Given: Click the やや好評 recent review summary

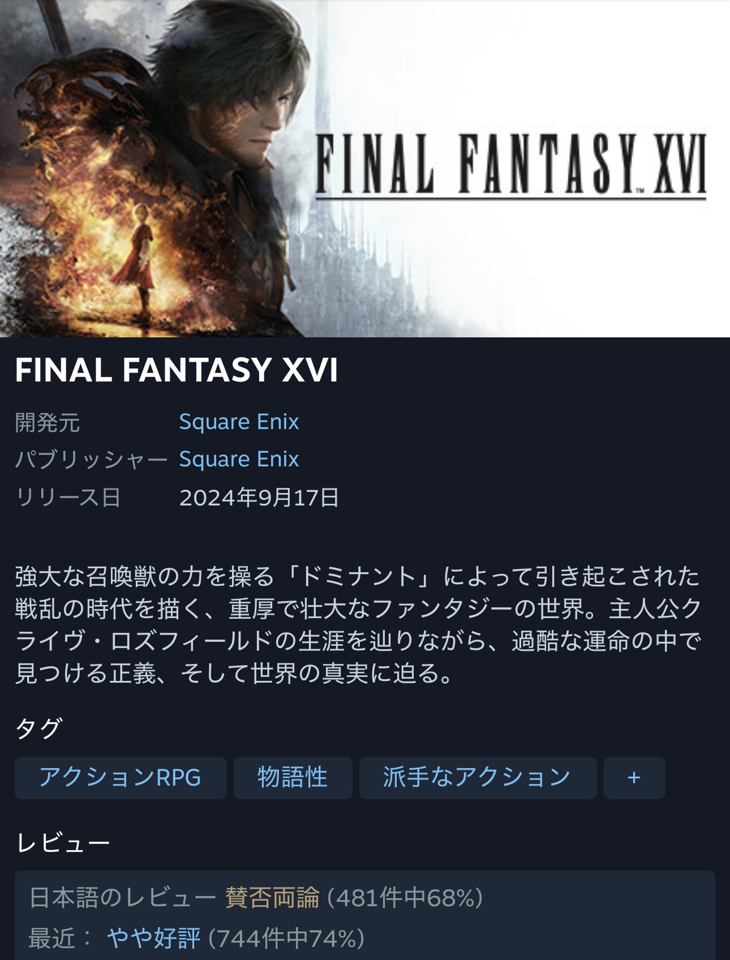Looking at the screenshot, I should pos(153,938).
